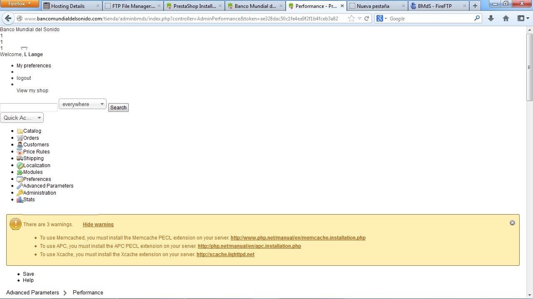This screenshot has width=533, height=299.
Task: Open the memcache installation link
Action: pyautogui.click(x=298, y=238)
